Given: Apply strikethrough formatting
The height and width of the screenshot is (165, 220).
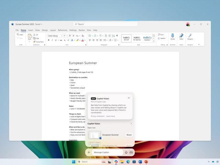Looking at the screenshot, I should click(61, 40).
